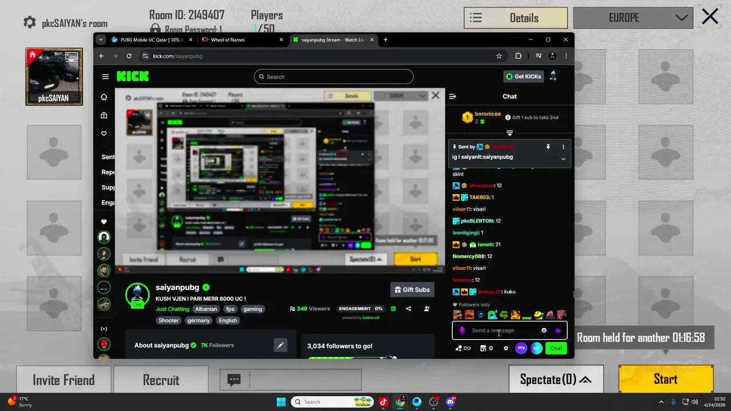Expand the pinned message chevron
The height and width of the screenshot is (411, 731).
coord(563,159)
